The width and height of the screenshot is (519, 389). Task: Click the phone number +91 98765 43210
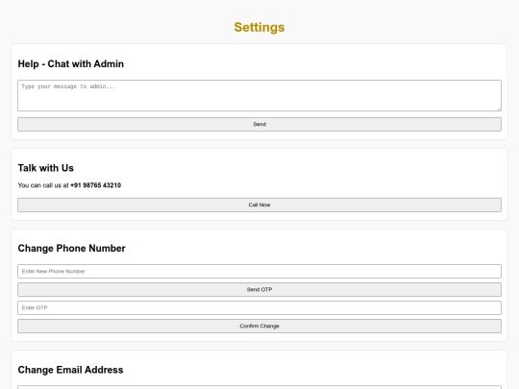[96, 185]
